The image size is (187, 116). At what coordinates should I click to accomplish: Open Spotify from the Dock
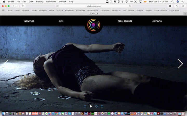tap(109, 114)
